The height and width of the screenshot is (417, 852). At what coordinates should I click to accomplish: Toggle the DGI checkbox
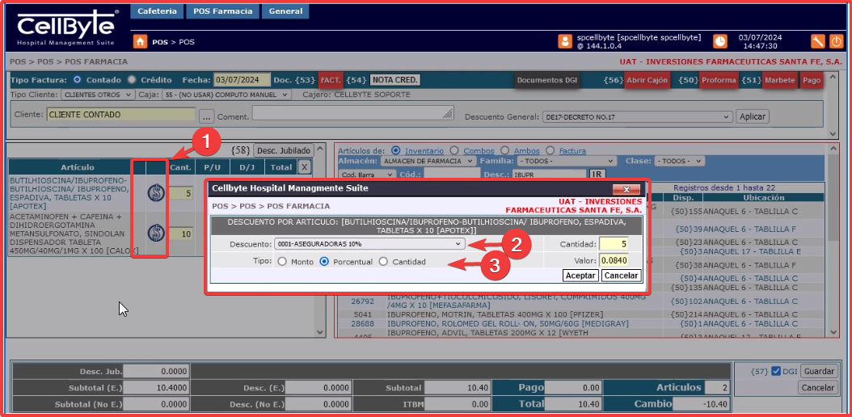776,371
